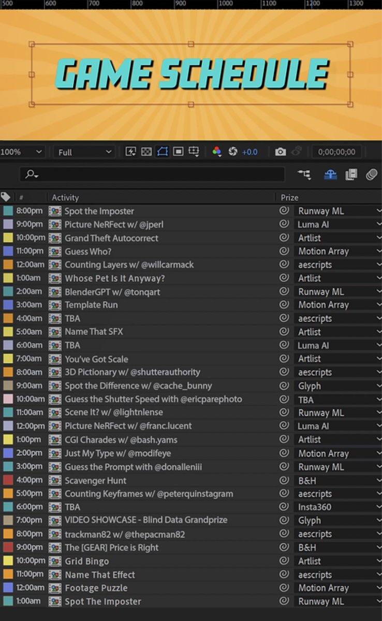
Task: Click the pick whip for Name That Effect row
Action: [284, 574]
